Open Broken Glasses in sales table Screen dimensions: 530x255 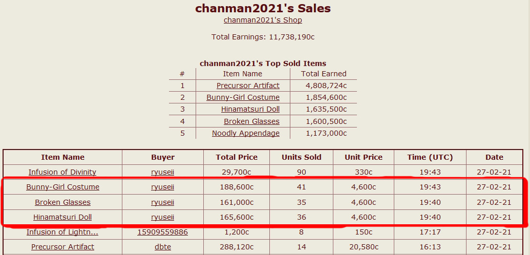[x=63, y=202]
